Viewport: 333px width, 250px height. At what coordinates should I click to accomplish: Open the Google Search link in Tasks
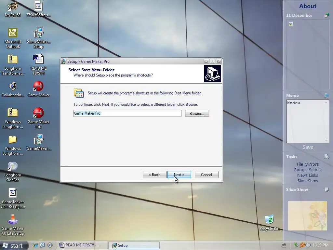click(308, 170)
